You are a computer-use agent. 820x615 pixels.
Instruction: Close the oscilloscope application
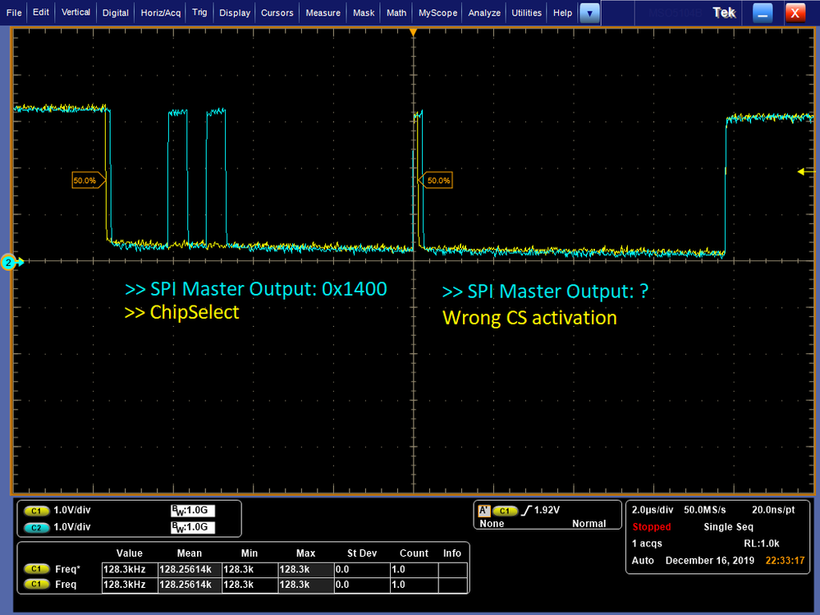[x=795, y=13]
